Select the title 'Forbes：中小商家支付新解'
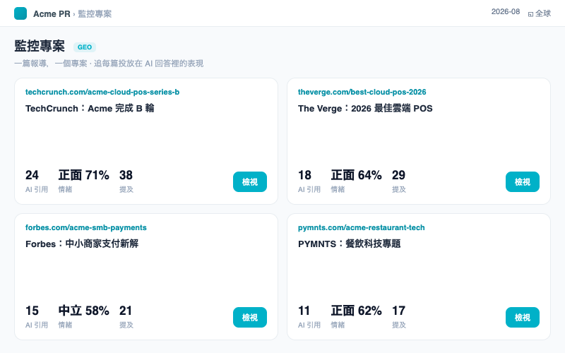Screen dimensions: 565x353 tap(82, 244)
